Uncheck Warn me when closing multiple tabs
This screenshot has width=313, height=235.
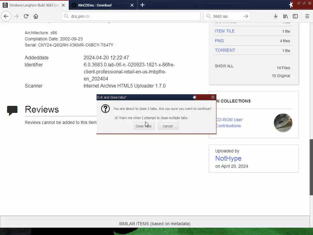(x=116, y=118)
